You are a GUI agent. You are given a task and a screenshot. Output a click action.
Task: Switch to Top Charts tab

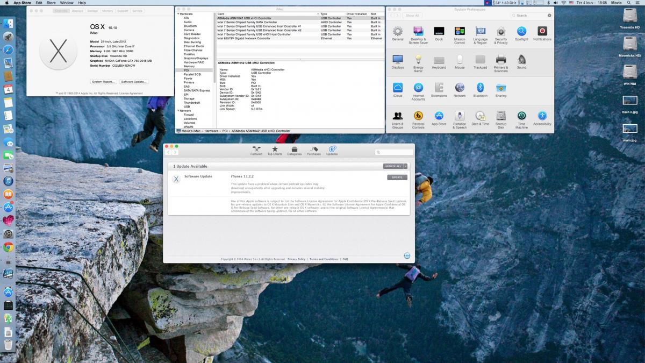click(275, 151)
